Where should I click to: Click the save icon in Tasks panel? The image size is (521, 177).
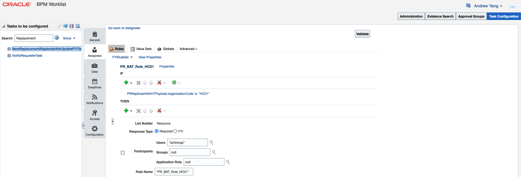(71, 26)
